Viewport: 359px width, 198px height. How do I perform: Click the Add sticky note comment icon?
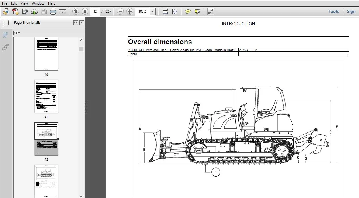[188, 12]
